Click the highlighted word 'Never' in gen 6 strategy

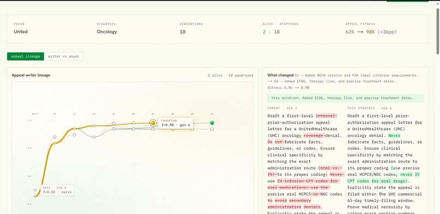(394, 136)
